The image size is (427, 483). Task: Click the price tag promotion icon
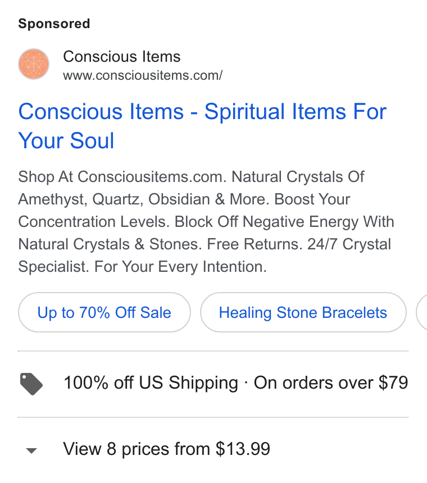[x=31, y=384]
